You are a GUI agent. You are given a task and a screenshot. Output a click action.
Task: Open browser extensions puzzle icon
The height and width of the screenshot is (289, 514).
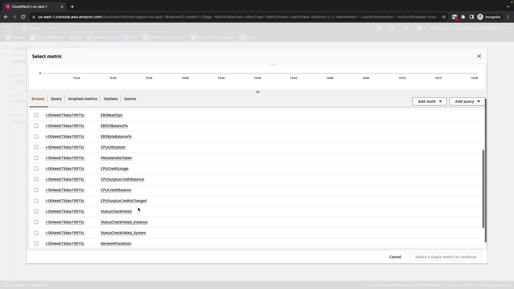[x=463, y=17]
